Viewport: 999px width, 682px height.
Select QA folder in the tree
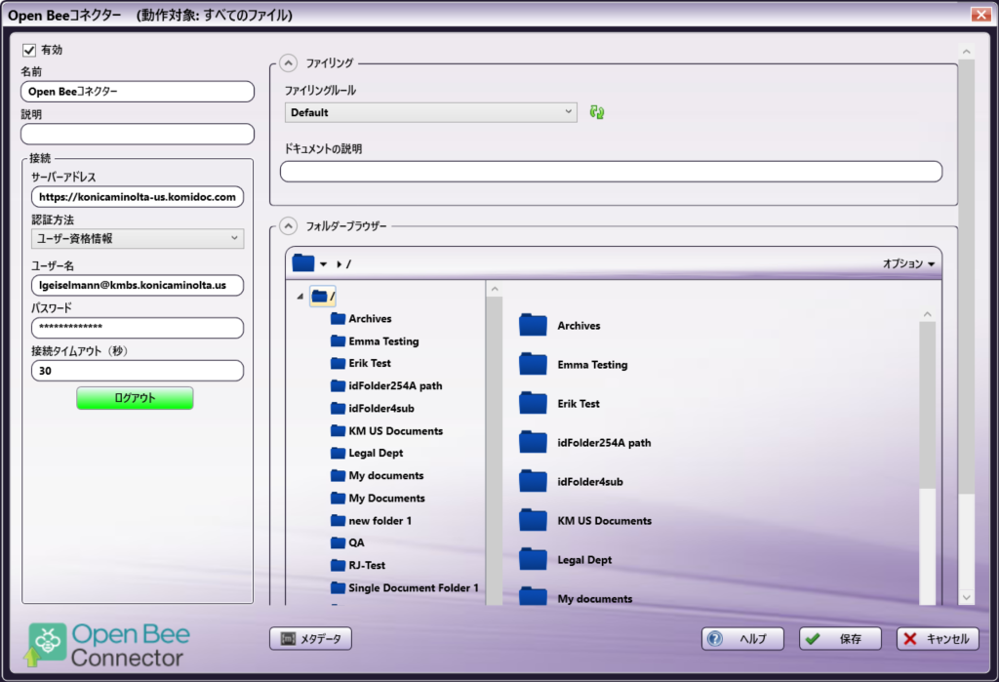click(356, 543)
